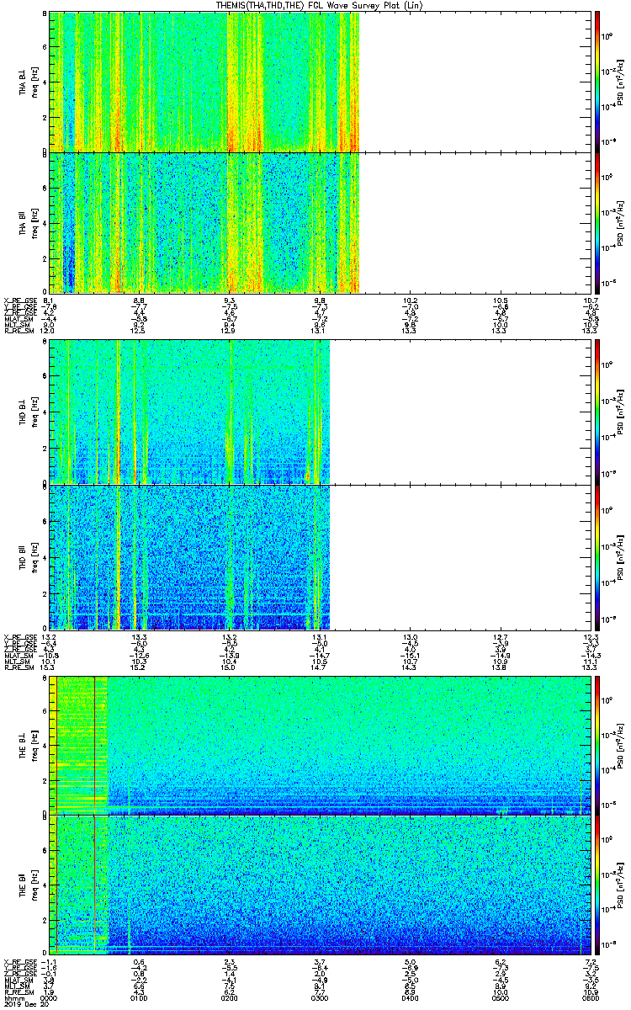Click the THA BL spectrogram panel
Image resolution: width=631 pixels, height=1010 pixels.
coord(321,82)
